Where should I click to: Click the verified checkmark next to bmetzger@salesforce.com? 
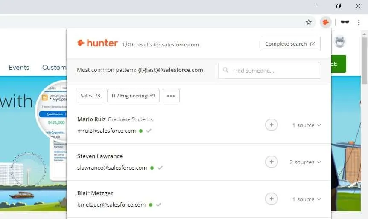pyautogui.click(x=159, y=205)
